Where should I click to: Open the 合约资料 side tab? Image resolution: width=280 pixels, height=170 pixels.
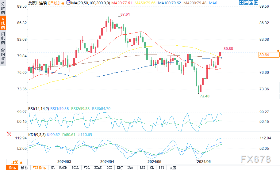3,56
